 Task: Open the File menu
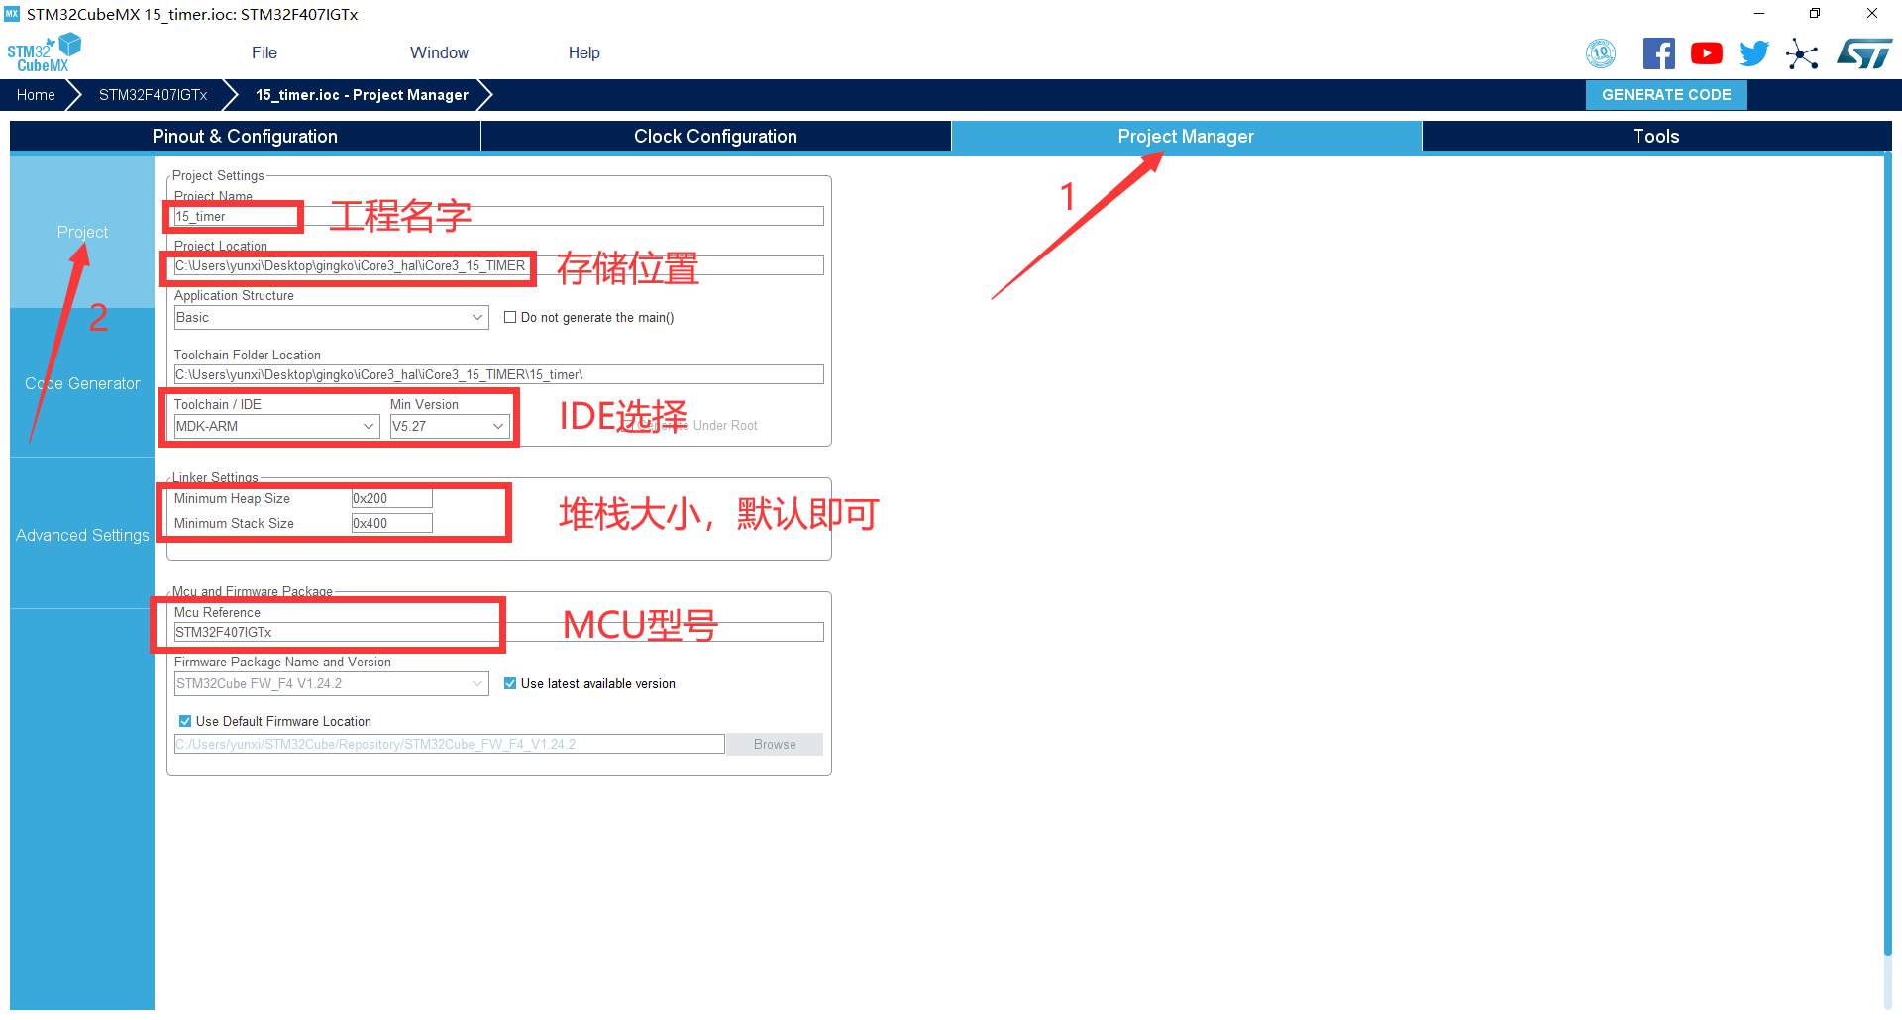click(264, 53)
